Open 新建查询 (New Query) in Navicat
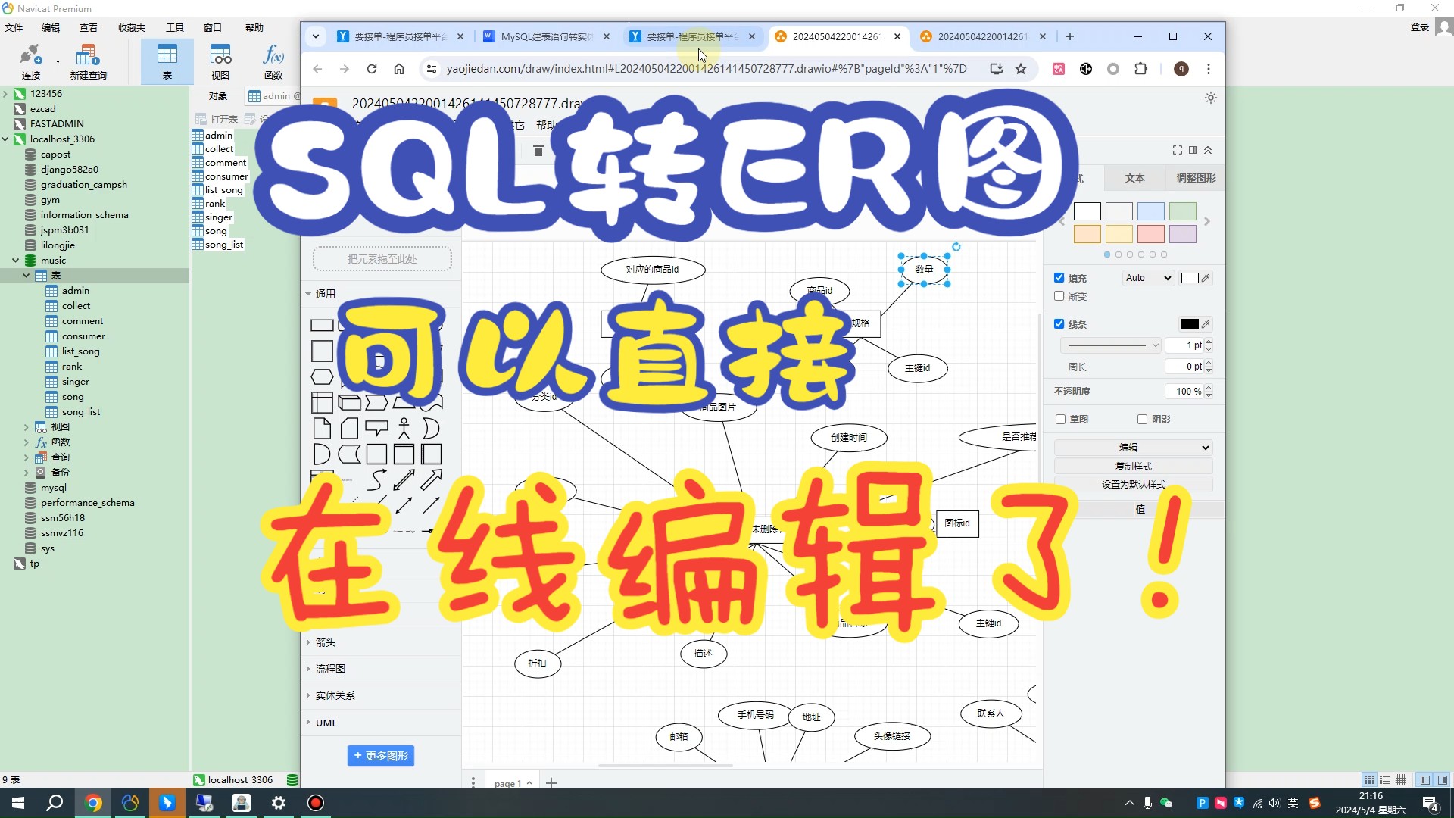 tap(88, 61)
